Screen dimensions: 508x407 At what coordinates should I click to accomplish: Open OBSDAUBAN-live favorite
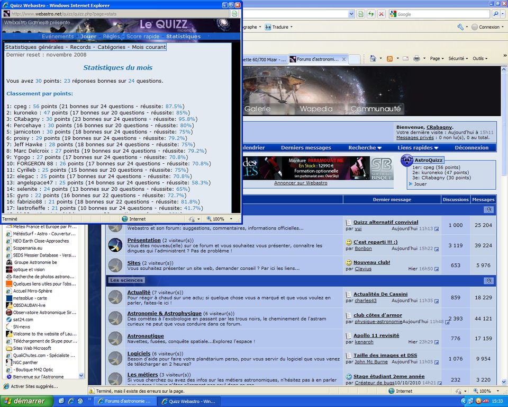[x=29, y=305]
